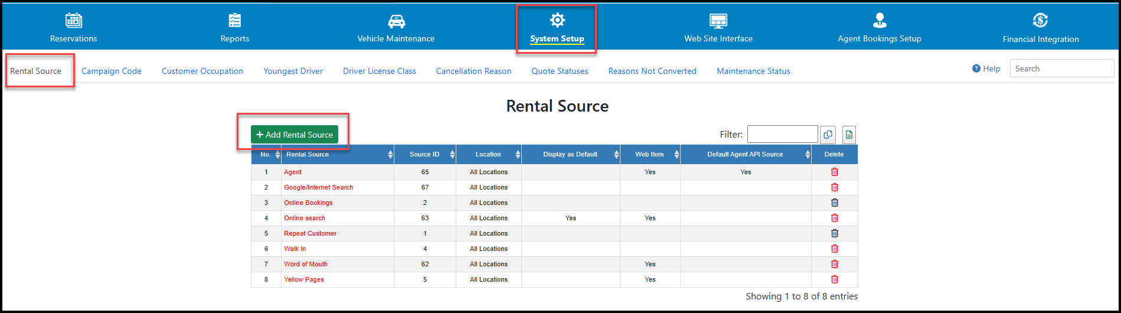Click Web Item Yes in Yellow Pages row
The image size is (1121, 313).
650,279
